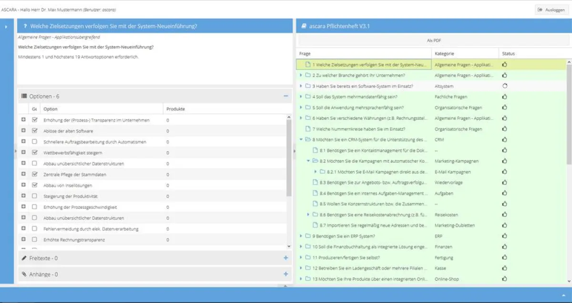The width and height of the screenshot is (572, 303).
Task: Click the Status column header
Action: [508, 54]
